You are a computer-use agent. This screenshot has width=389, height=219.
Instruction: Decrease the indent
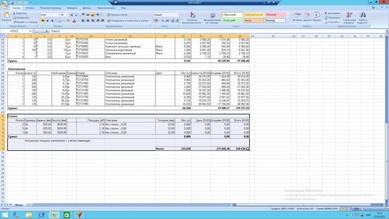98,21
